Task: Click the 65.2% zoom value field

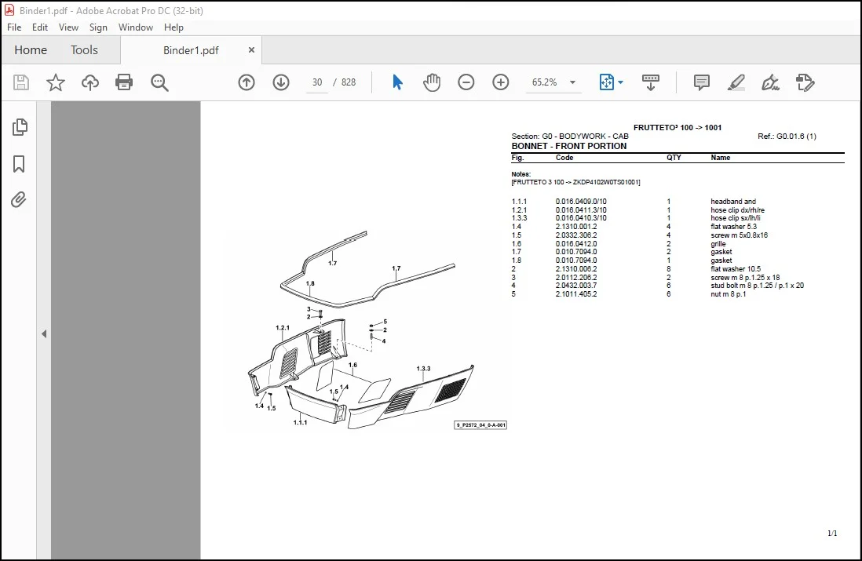Action: (544, 82)
